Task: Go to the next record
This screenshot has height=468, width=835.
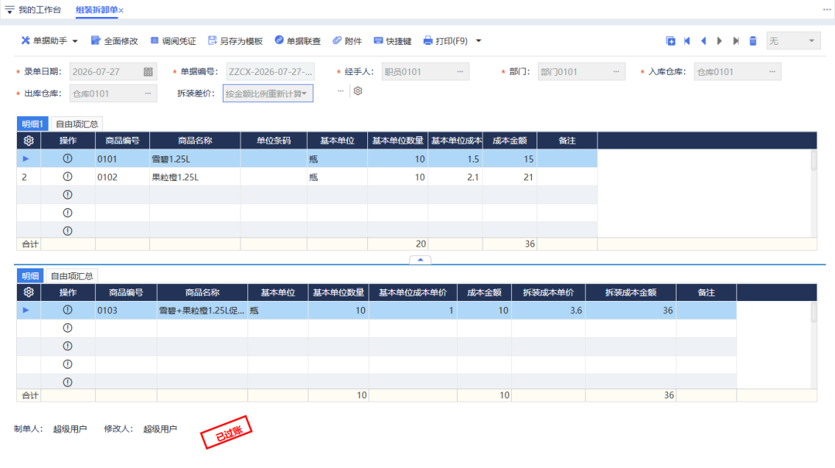Action: [720, 41]
